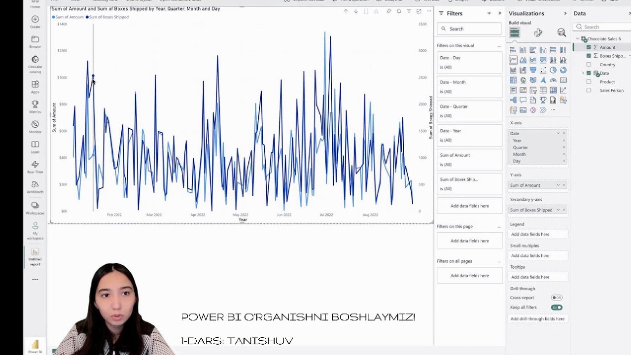Remove Year from the X-axis hierarchy

(564, 141)
